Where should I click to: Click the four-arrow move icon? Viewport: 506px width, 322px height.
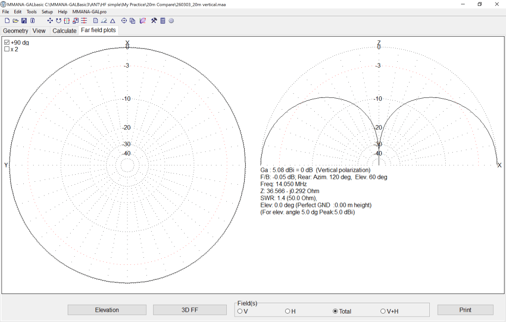50,21
